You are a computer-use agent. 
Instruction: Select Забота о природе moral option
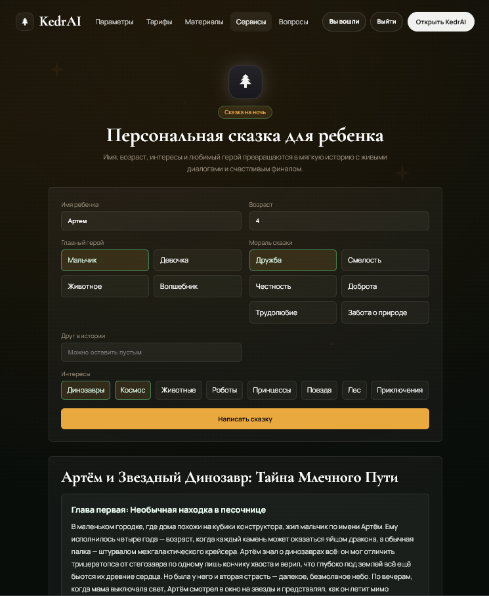[x=385, y=312]
